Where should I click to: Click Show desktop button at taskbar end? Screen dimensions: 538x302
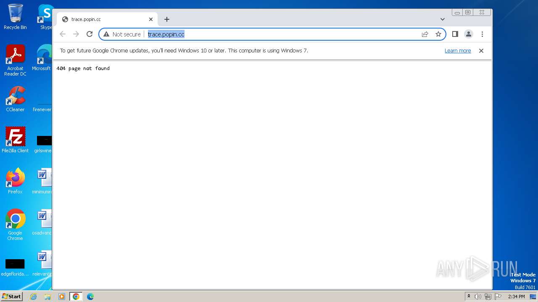coord(533,297)
